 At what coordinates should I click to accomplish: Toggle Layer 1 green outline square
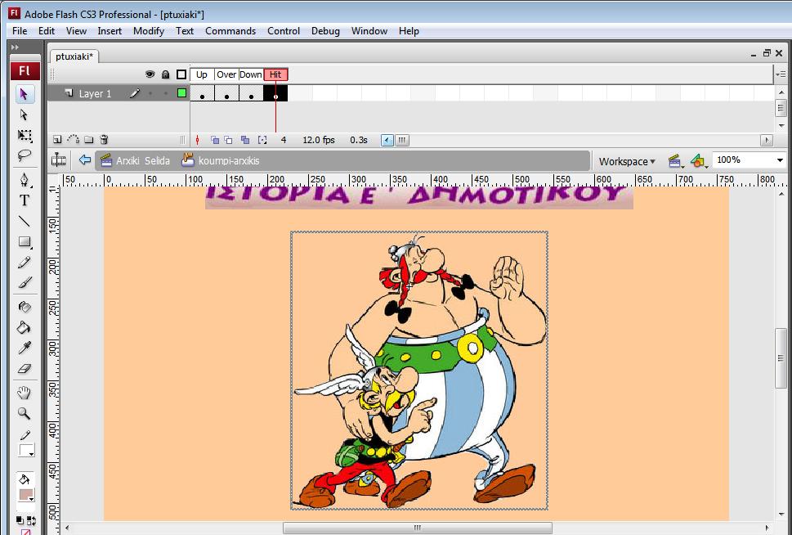tap(181, 93)
